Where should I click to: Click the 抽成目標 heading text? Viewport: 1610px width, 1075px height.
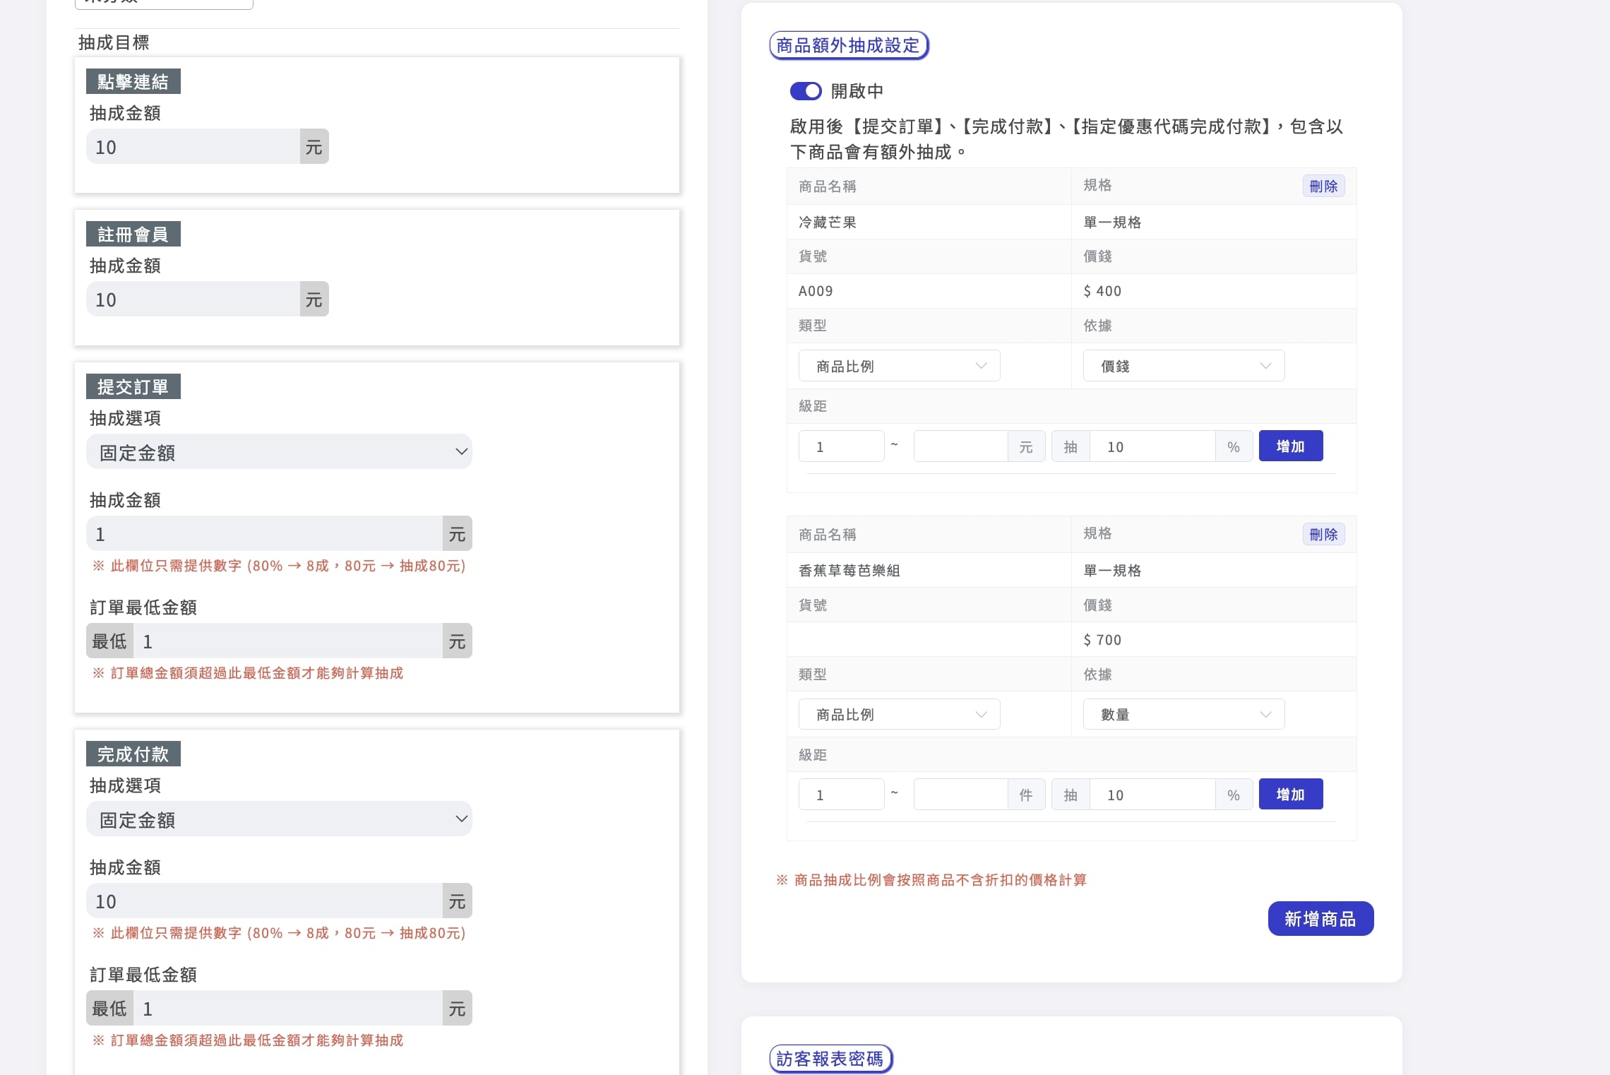(114, 43)
